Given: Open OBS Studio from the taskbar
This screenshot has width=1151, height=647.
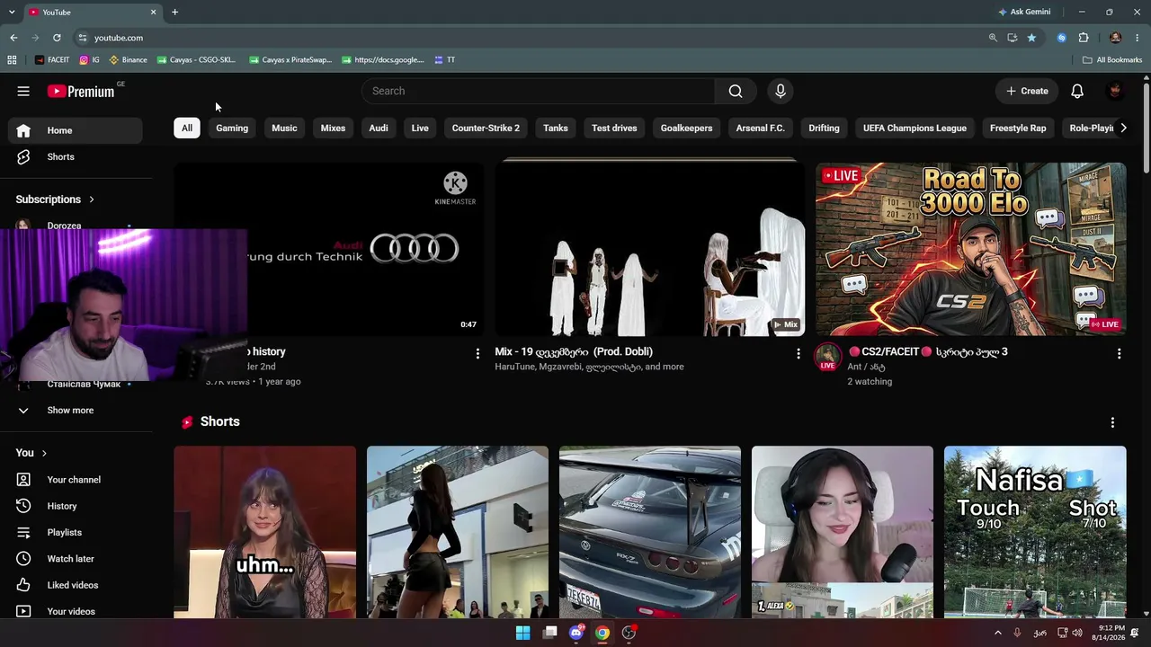Looking at the screenshot, I should point(629,633).
